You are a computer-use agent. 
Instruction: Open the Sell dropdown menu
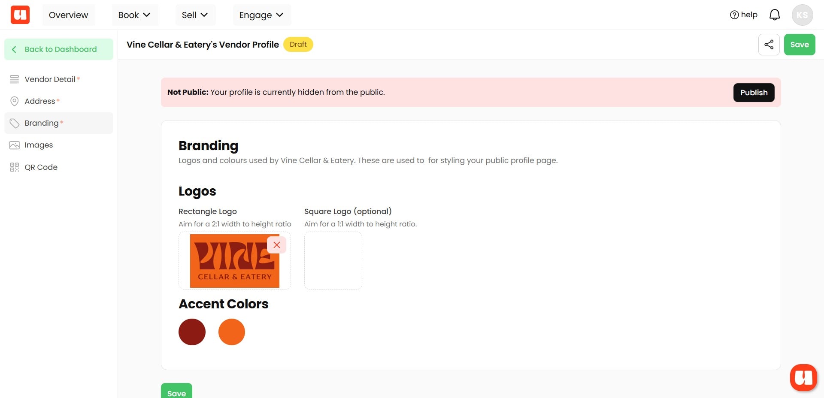(x=195, y=15)
